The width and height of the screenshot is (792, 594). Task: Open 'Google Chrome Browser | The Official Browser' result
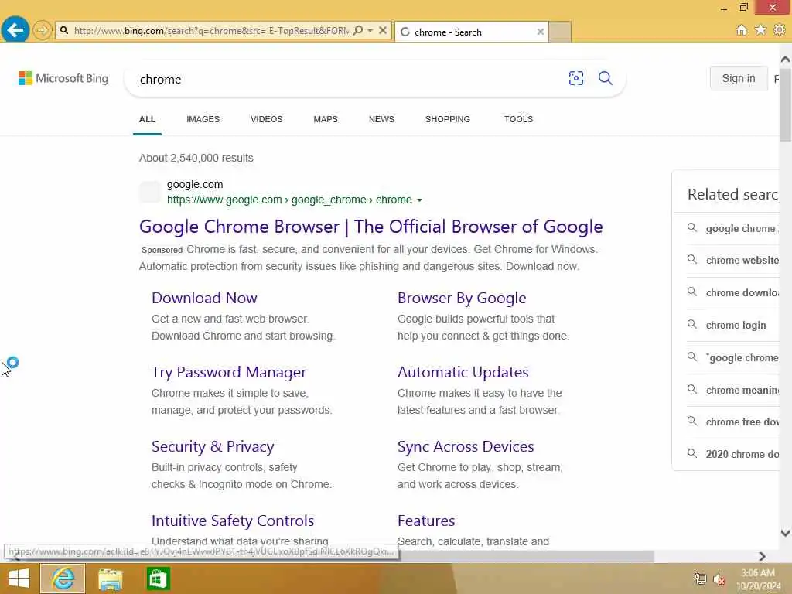tap(370, 227)
